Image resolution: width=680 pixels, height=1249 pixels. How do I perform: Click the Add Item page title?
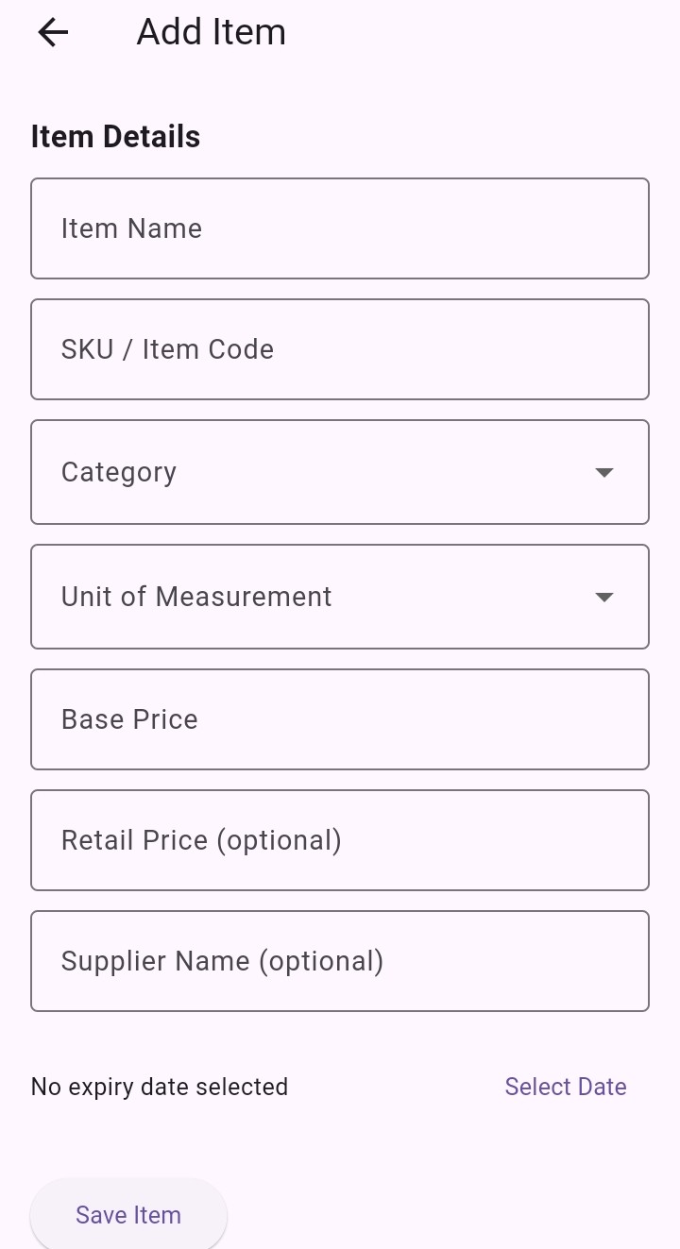pos(212,32)
